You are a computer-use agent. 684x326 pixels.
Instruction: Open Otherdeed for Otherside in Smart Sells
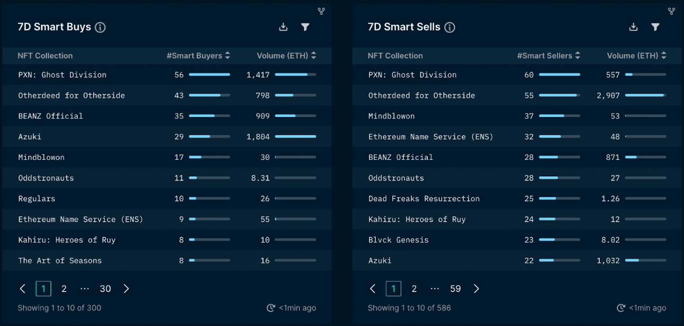coord(422,95)
